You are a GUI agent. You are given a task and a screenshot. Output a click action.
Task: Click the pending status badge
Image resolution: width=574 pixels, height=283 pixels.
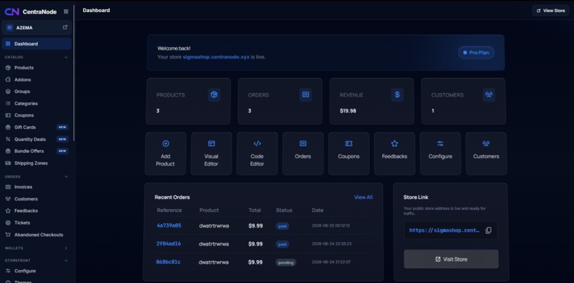click(286, 262)
